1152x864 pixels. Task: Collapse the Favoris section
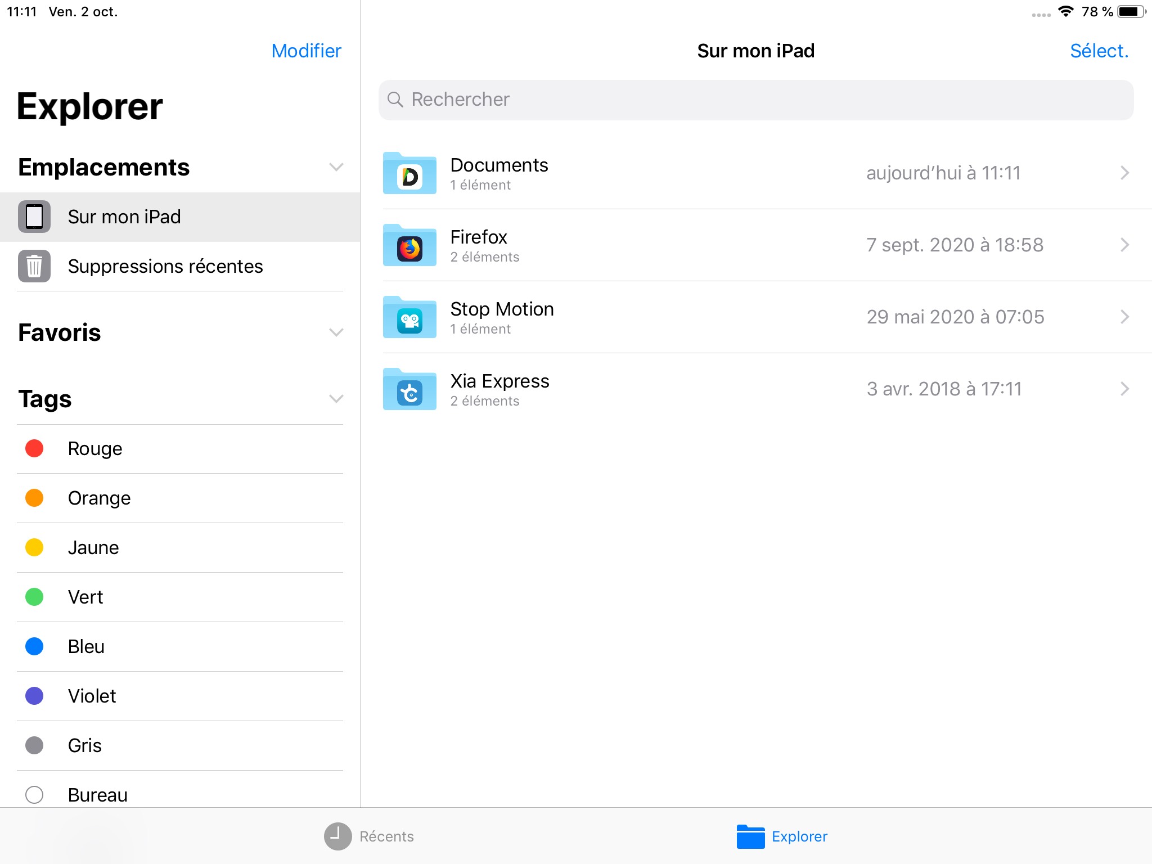336,332
